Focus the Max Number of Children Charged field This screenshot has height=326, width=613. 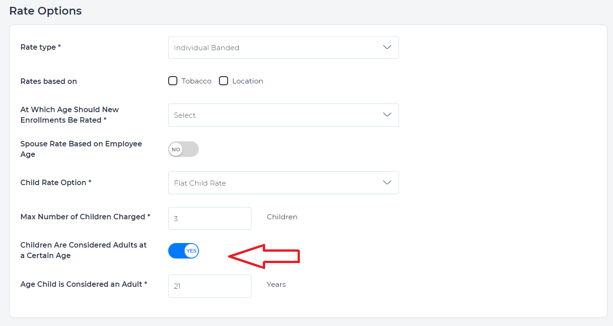click(x=209, y=218)
